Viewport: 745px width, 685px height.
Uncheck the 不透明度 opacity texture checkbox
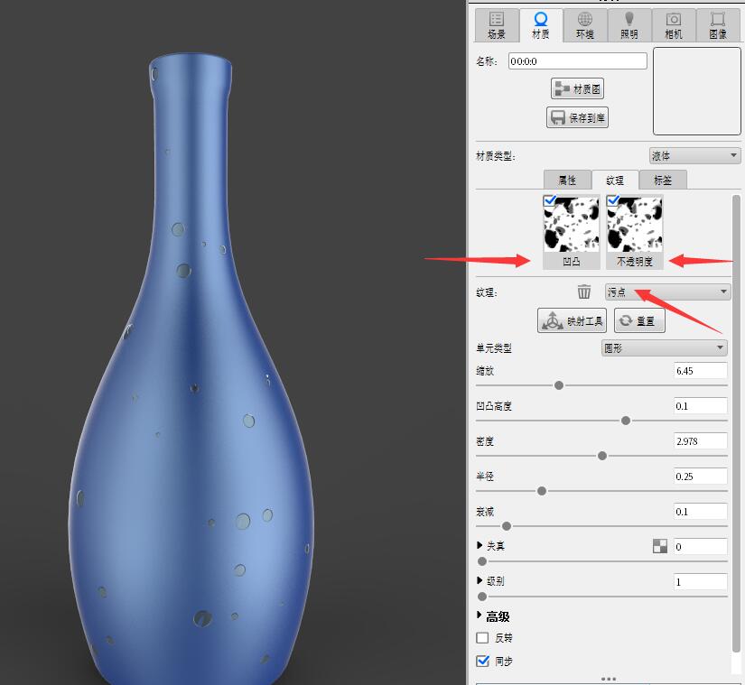tap(613, 199)
